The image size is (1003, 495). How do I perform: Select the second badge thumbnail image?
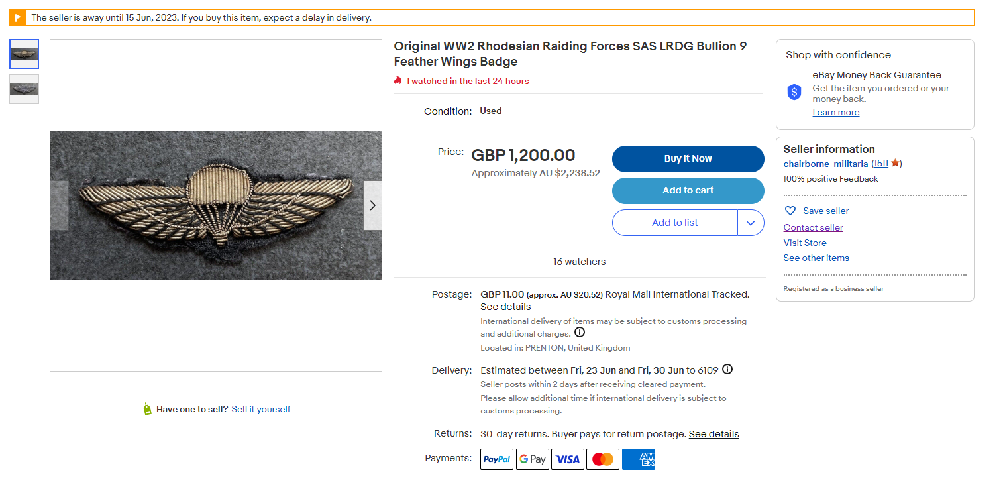tap(25, 89)
